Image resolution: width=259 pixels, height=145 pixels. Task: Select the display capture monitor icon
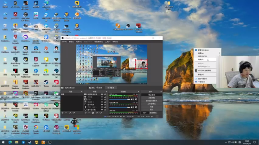85,110
